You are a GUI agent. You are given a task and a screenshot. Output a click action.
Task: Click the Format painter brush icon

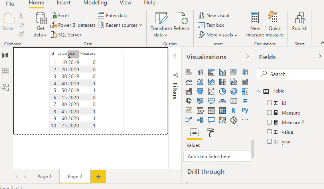click(x=21, y=34)
